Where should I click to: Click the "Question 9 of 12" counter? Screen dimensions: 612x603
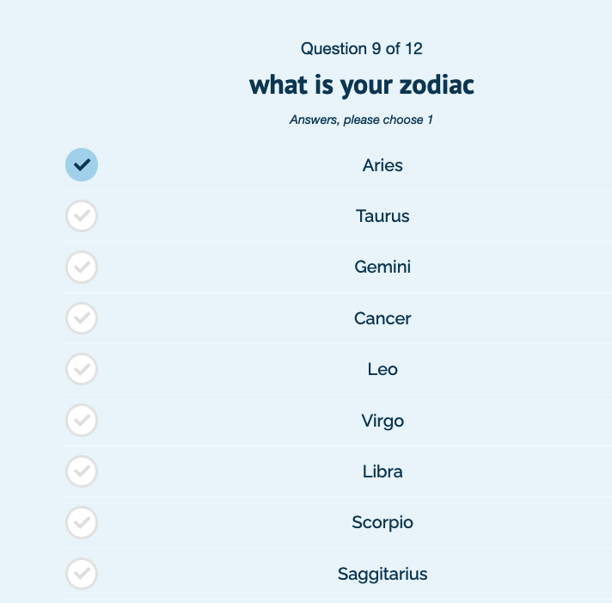click(361, 48)
